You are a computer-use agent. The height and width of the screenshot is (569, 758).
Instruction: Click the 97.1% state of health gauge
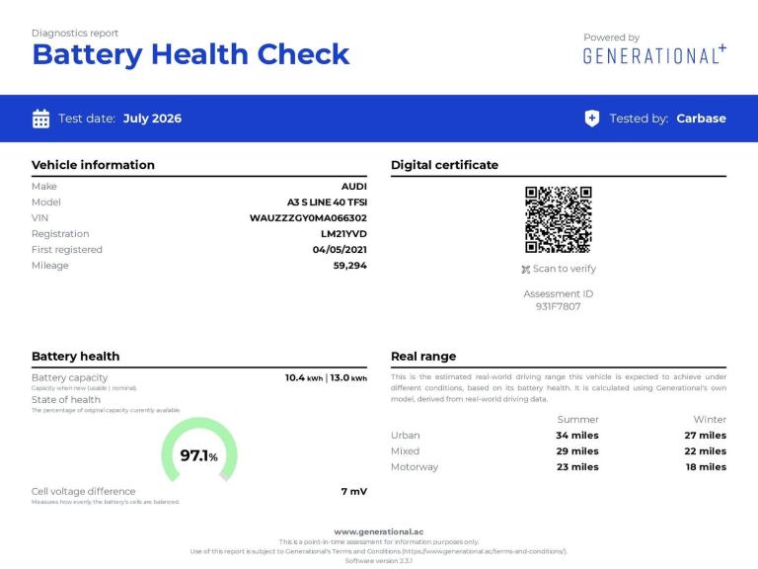point(199,450)
